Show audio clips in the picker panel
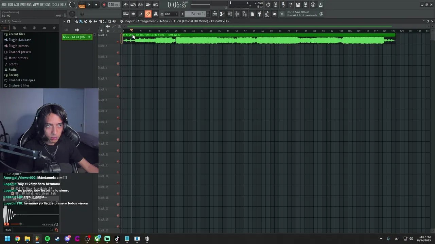This screenshot has height=244, width=435. point(77,30)
